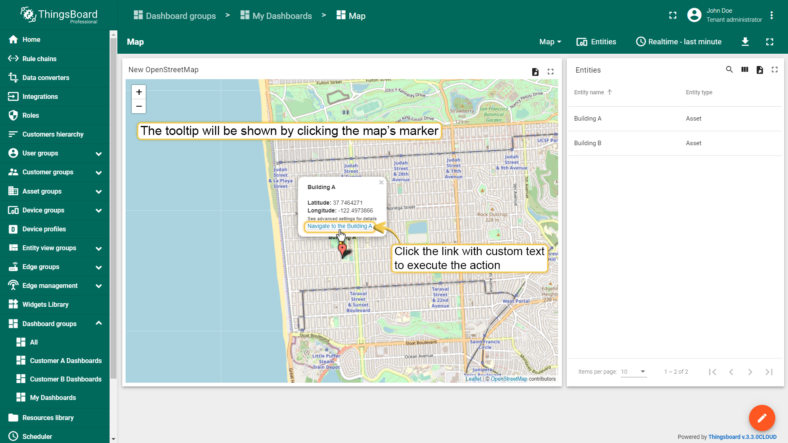Open the Map state dropdown
The image size is (788, 443).
click(x=550, y=42)
